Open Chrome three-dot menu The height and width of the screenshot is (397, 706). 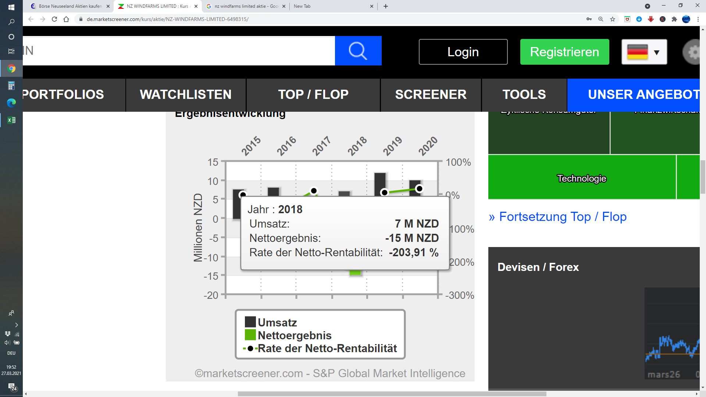pos(698,19)
